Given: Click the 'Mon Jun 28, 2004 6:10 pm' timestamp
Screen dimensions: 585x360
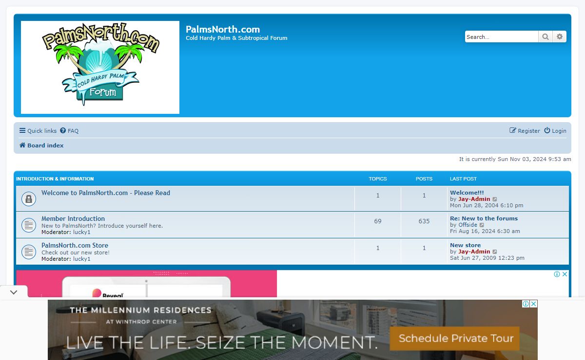Looking at the screenshot, I should point(487,205).
